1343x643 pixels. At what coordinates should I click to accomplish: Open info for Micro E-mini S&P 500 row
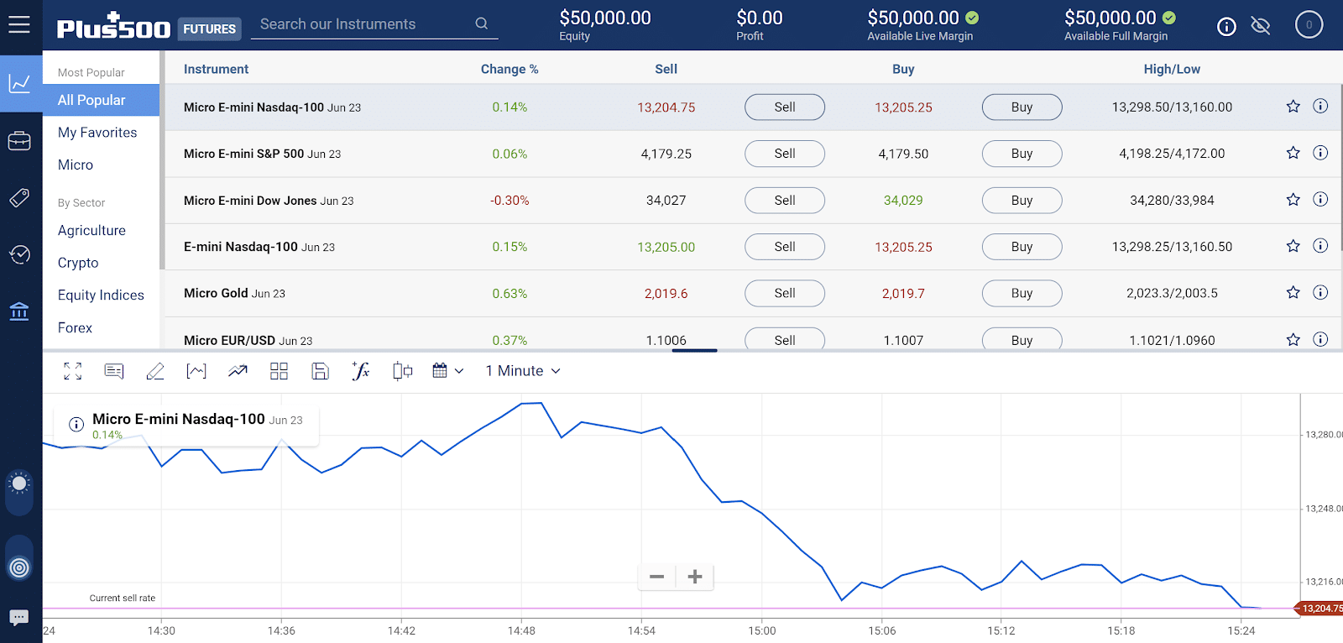pyautogui.click(x=1320, y=153)
